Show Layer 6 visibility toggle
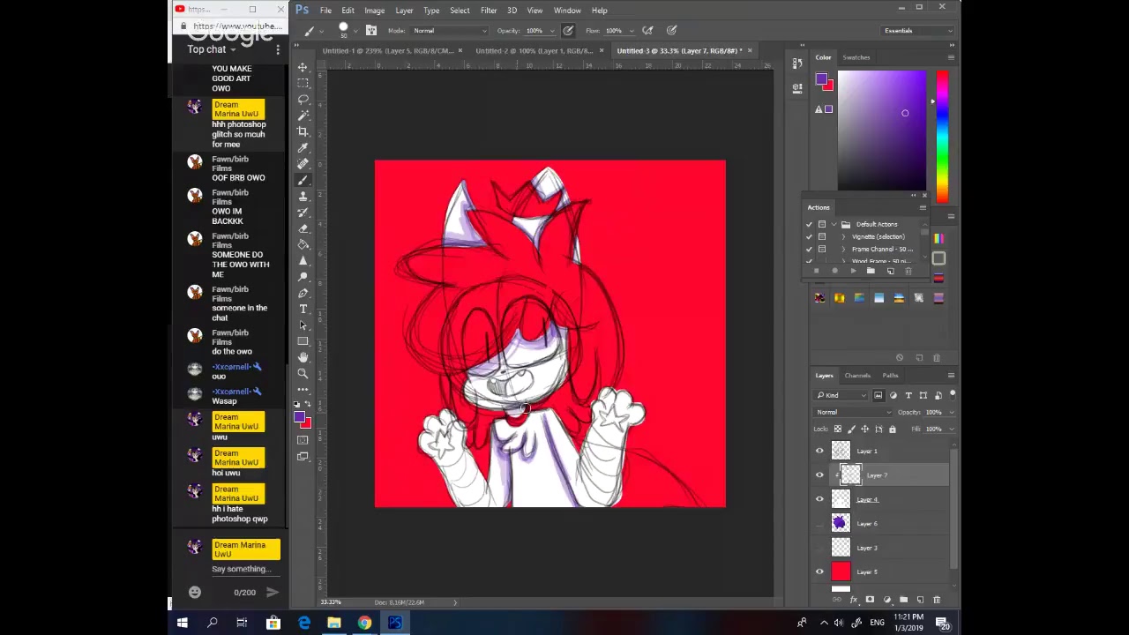Screen dimensions: 1129x635 pyautogui.click(x=819, y=524)
